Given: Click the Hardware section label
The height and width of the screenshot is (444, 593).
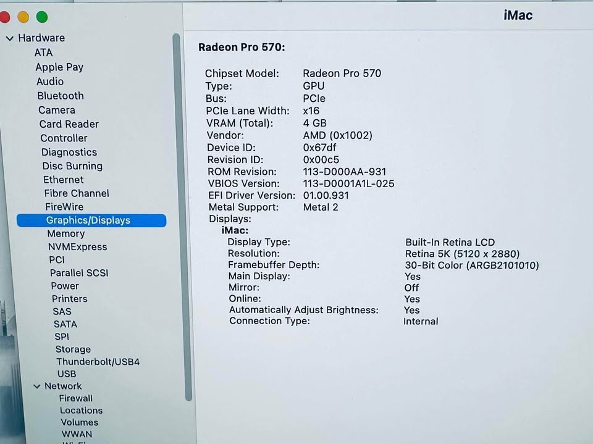Looking at the screenshot, I should click(x=41, y=38).
